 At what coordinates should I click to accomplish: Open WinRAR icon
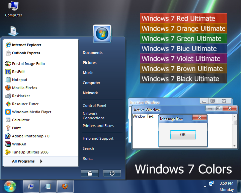8,144
